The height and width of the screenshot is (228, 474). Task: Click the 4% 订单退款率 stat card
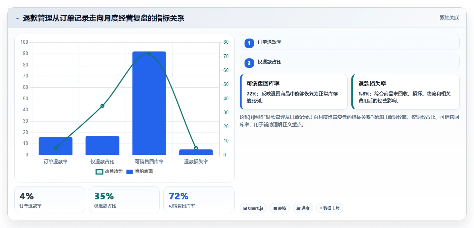50,200
